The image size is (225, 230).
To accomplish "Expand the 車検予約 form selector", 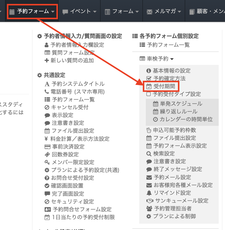I will pos(157,59).
